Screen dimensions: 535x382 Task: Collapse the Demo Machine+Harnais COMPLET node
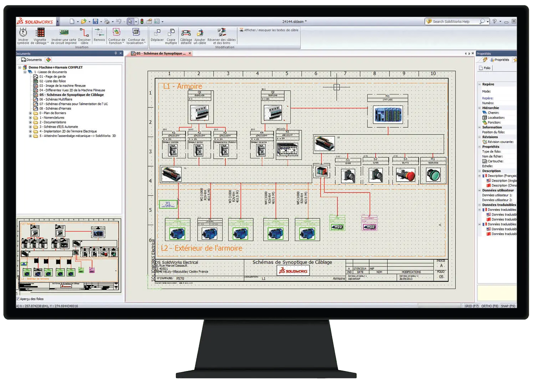tap(20, 67)
